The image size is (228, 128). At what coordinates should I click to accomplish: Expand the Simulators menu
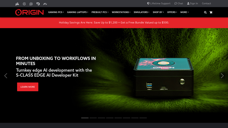[x=141, y=12]
